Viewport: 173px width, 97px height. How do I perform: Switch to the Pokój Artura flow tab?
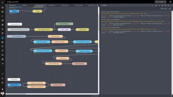65,5
